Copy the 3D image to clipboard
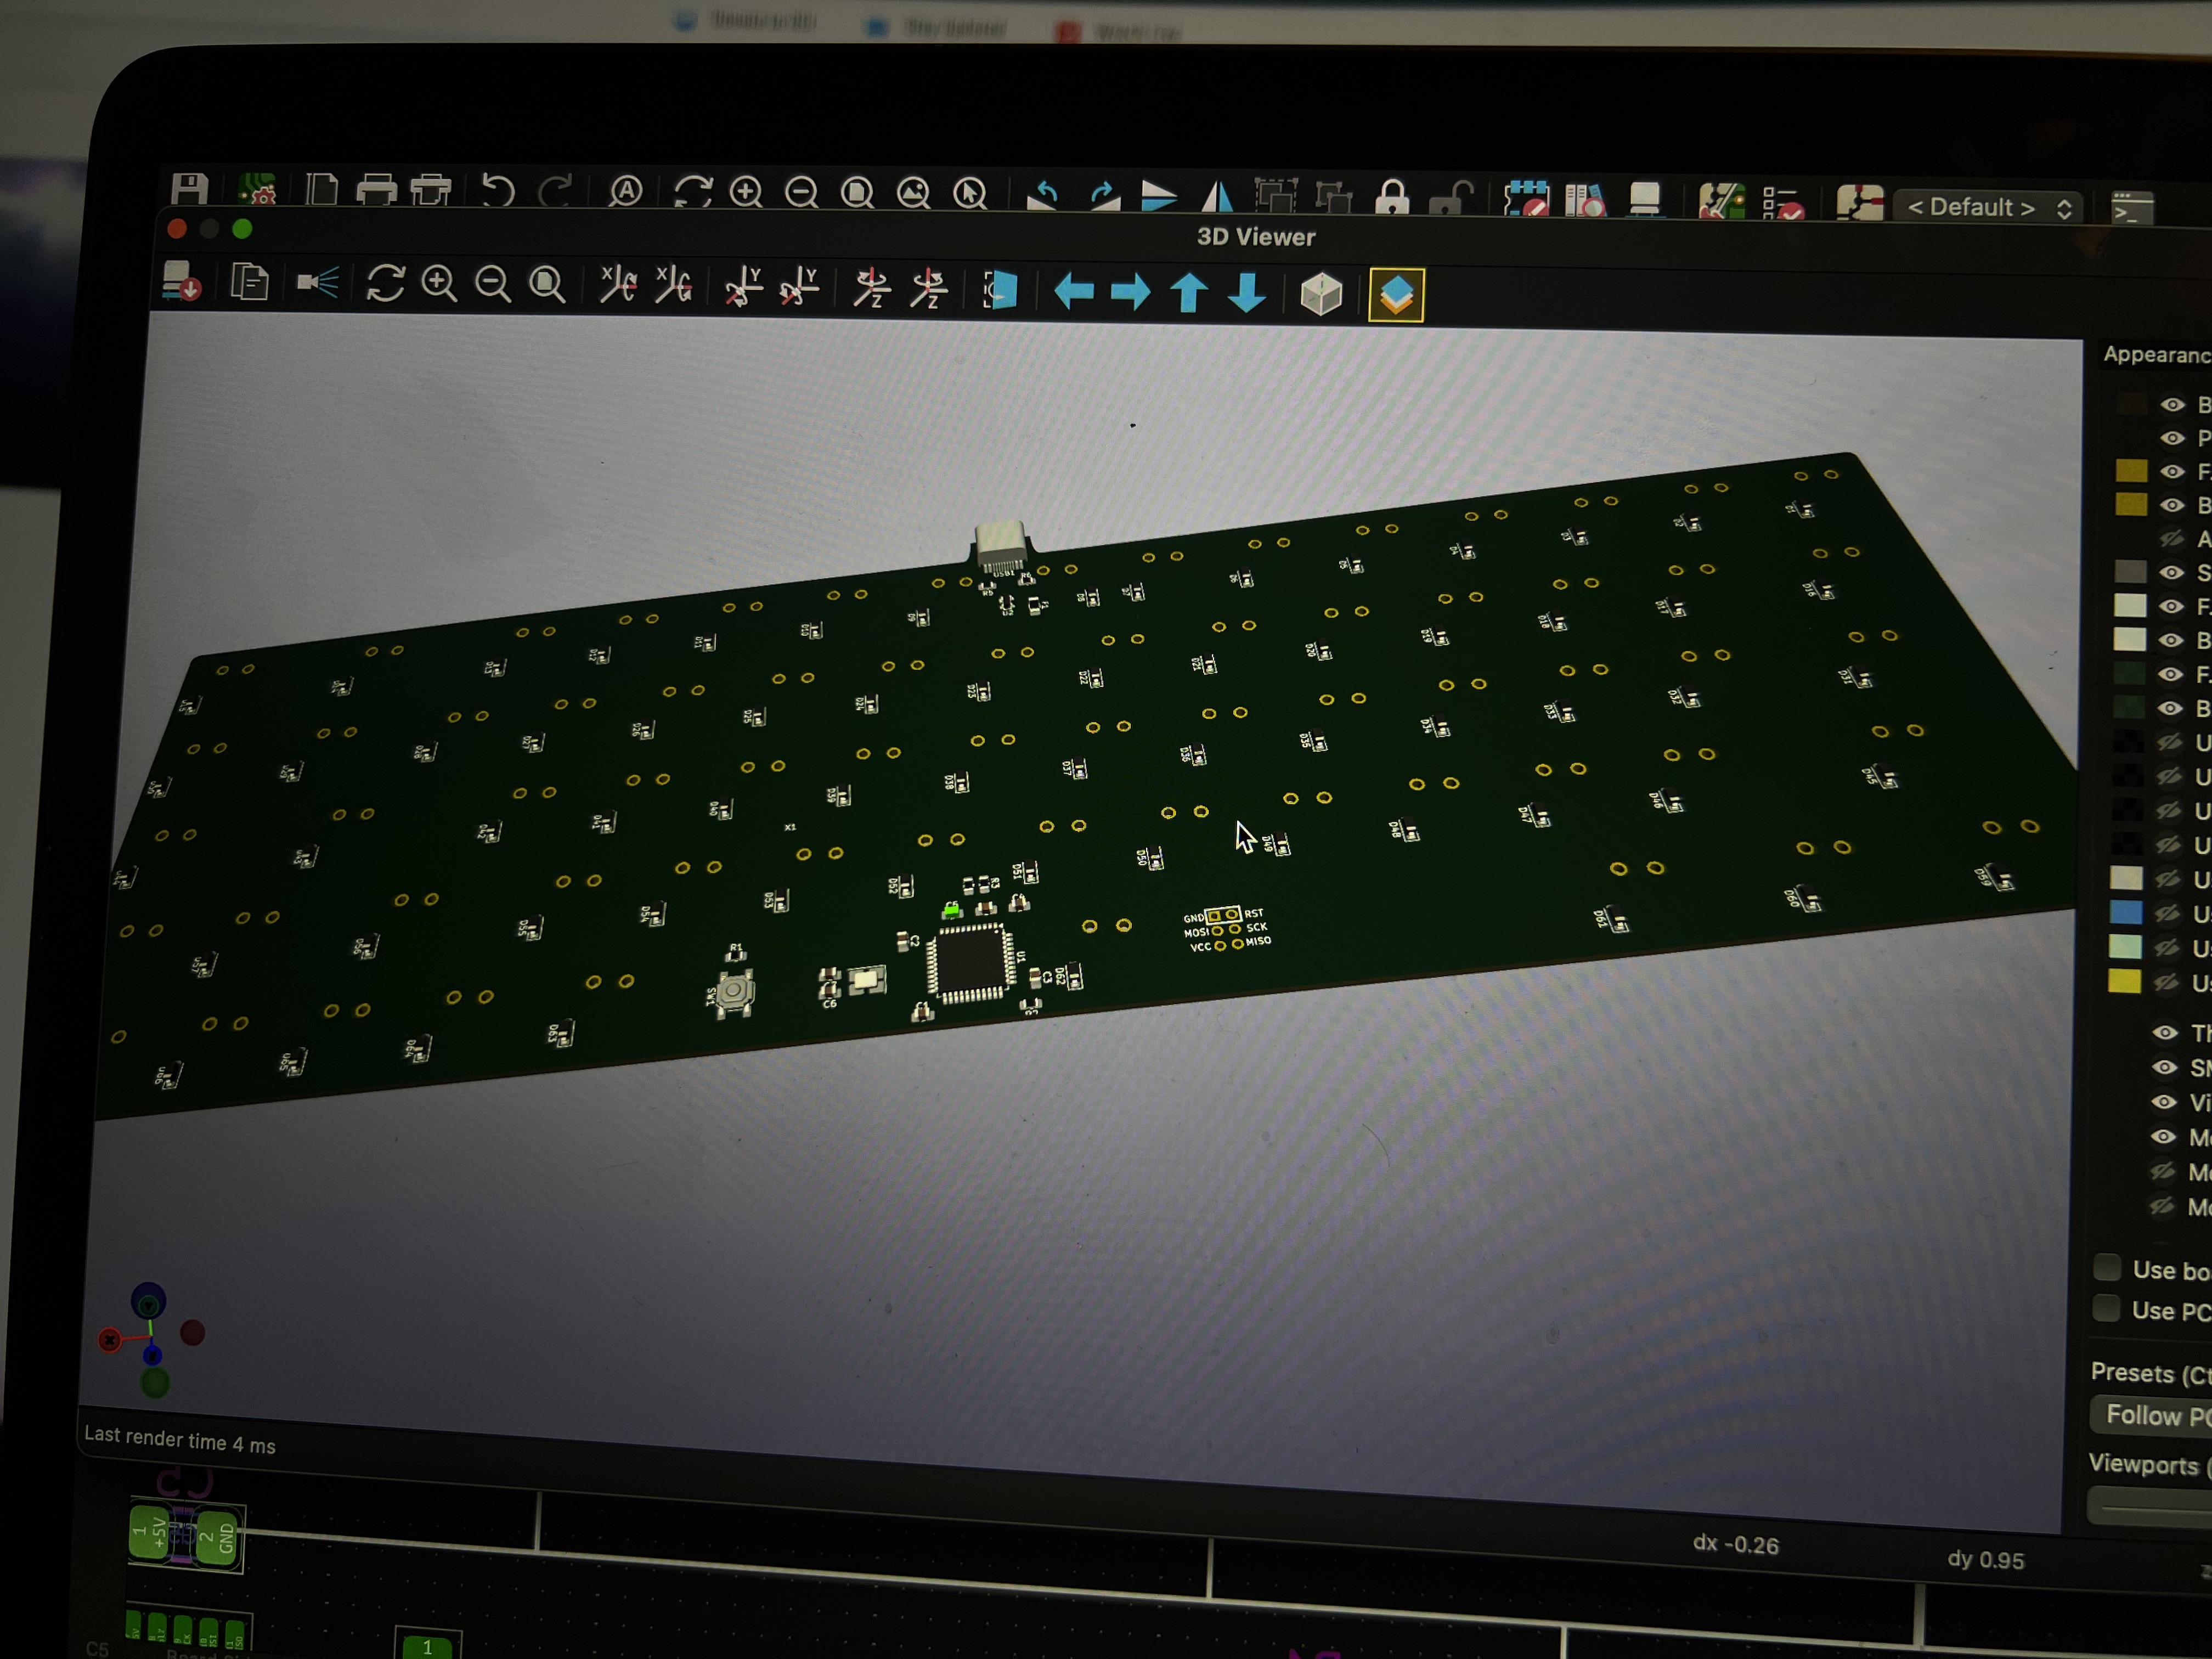Screen dimensions: 2212x1659 (x=249, y=283)
